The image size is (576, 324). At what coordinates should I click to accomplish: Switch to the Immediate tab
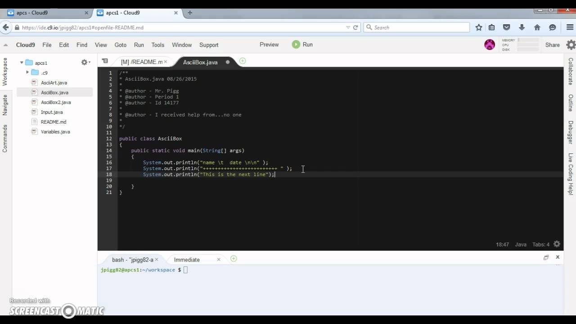187,260
